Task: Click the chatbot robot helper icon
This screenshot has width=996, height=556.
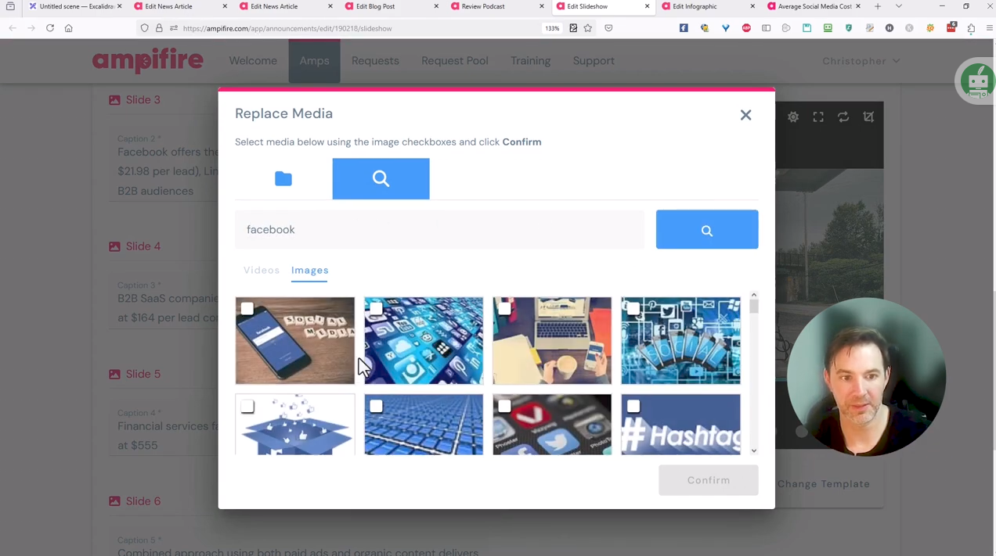Action: (977, 81)
